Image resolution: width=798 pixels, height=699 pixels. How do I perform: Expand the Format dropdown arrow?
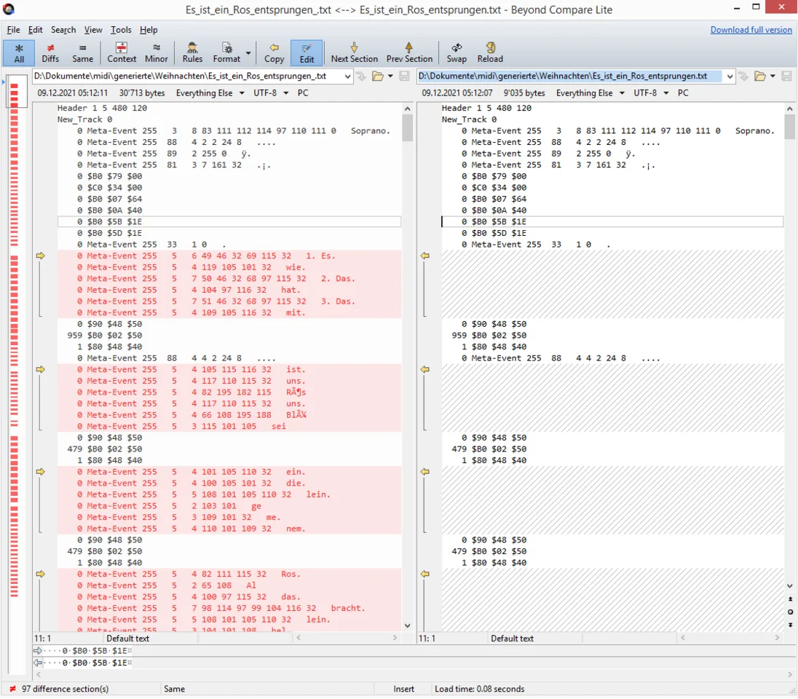coord(248,53)
